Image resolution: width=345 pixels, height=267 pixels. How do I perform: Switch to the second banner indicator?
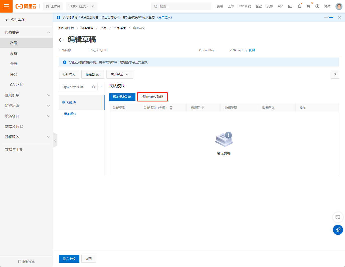(x=331, y=17)
